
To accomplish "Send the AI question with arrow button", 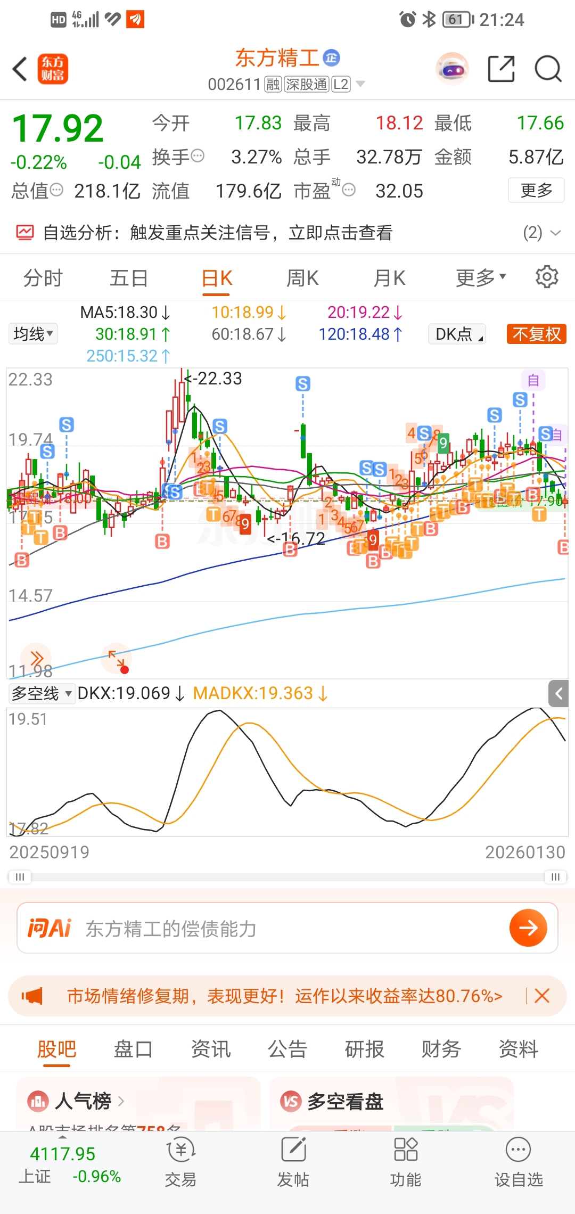I will pos(528,928).
